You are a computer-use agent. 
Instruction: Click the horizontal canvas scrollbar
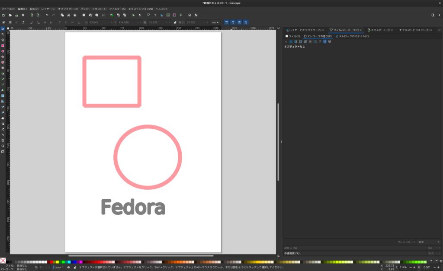(x=141, y=256)
